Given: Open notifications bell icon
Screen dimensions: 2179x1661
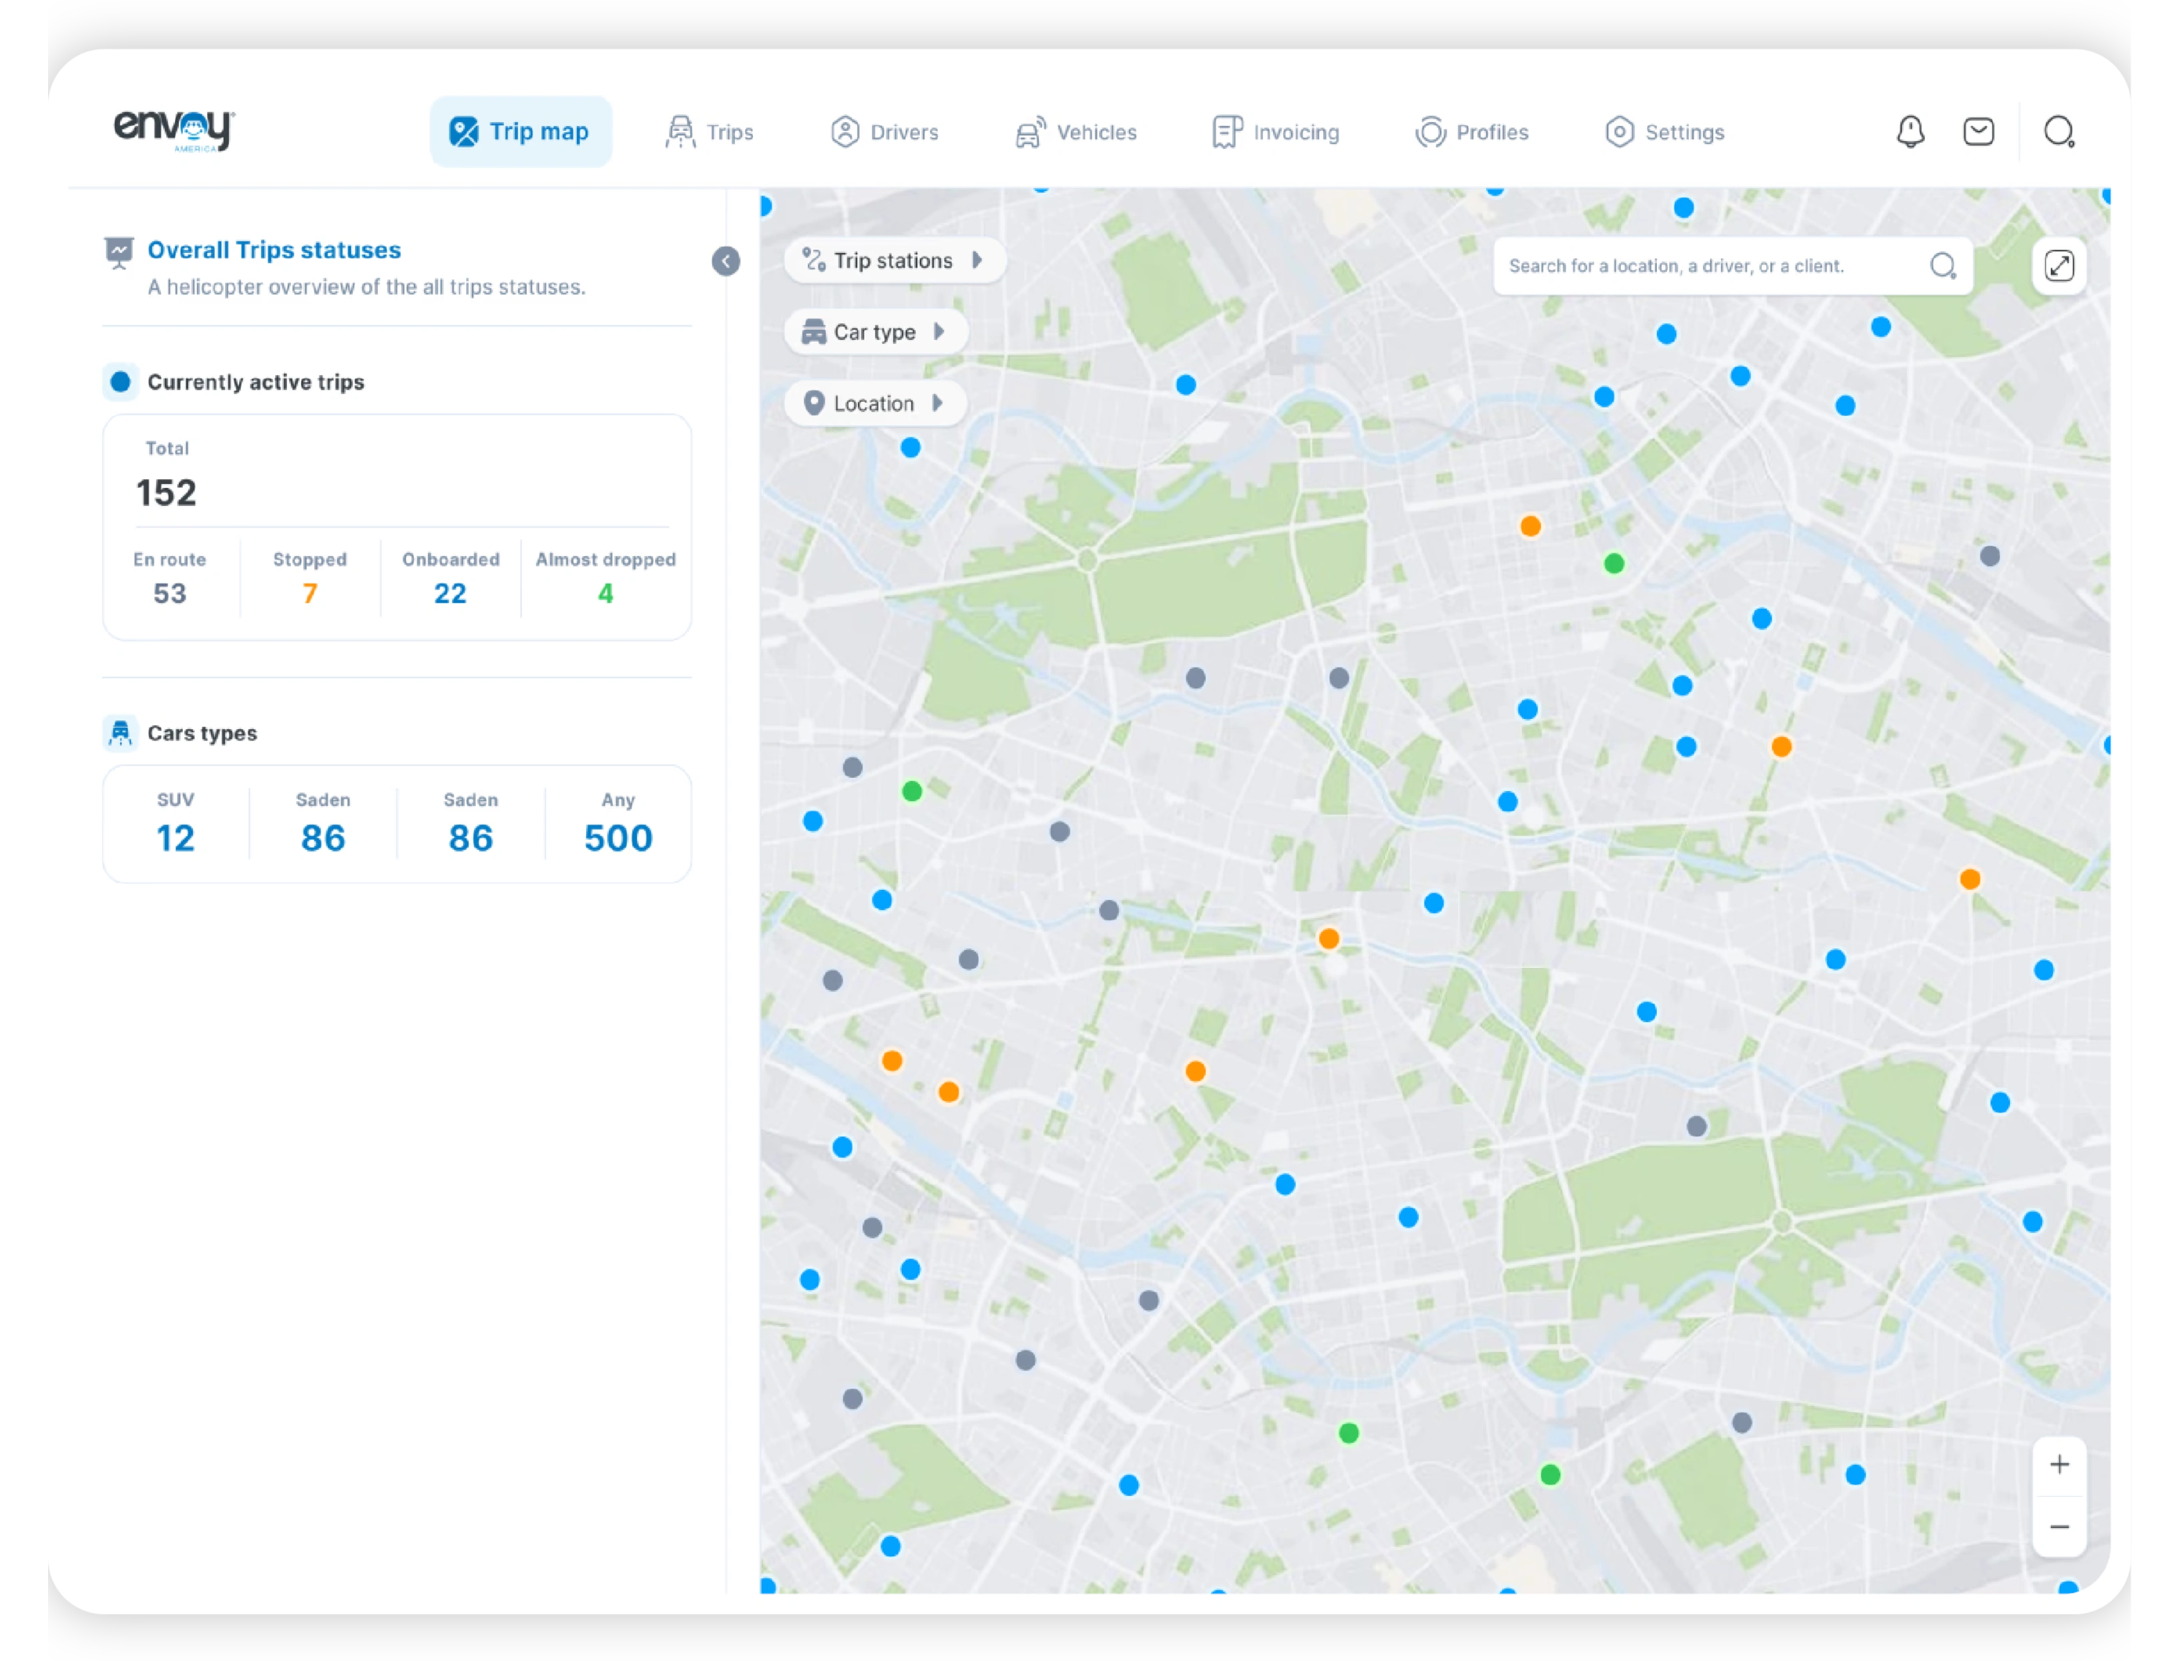Looking at the screenshot, I should tap(1910, 132).
